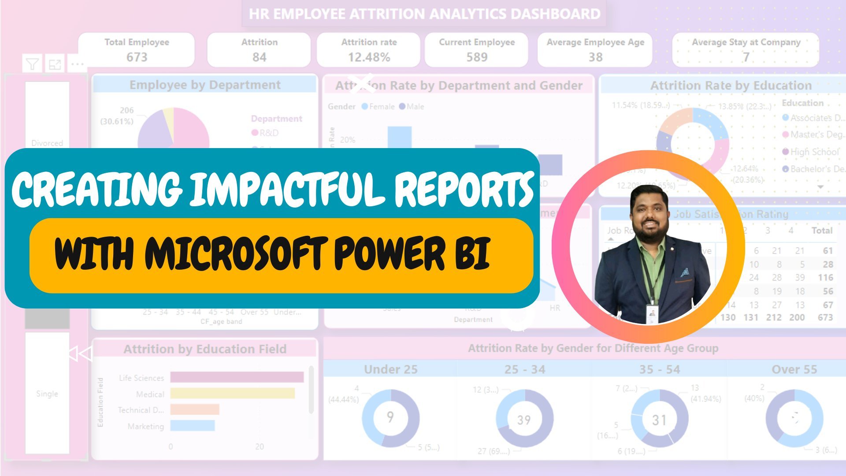The width and height of the screenshot is (846, 476).
Task: Toggle the Single marital status filter
Action: (47, 394)
